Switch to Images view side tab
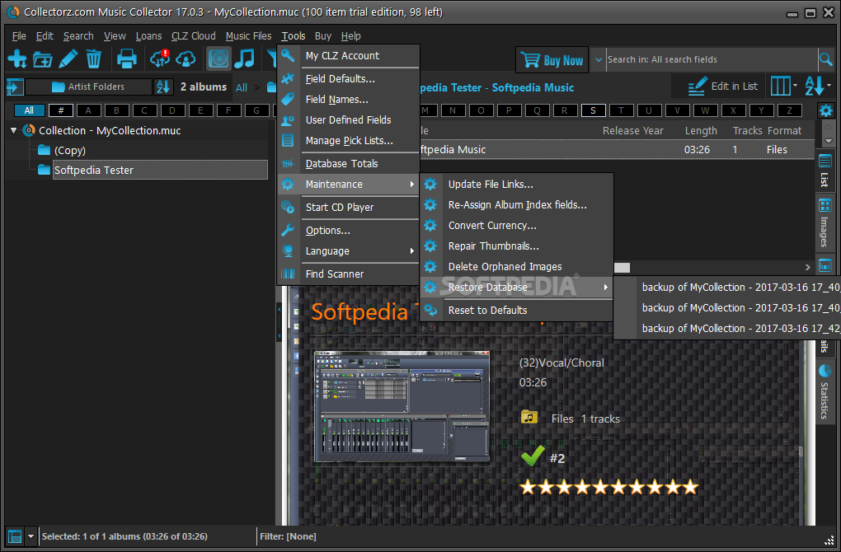 point(825,224)
